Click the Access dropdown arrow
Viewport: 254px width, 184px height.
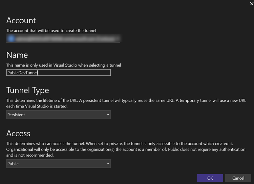[108, 164]
